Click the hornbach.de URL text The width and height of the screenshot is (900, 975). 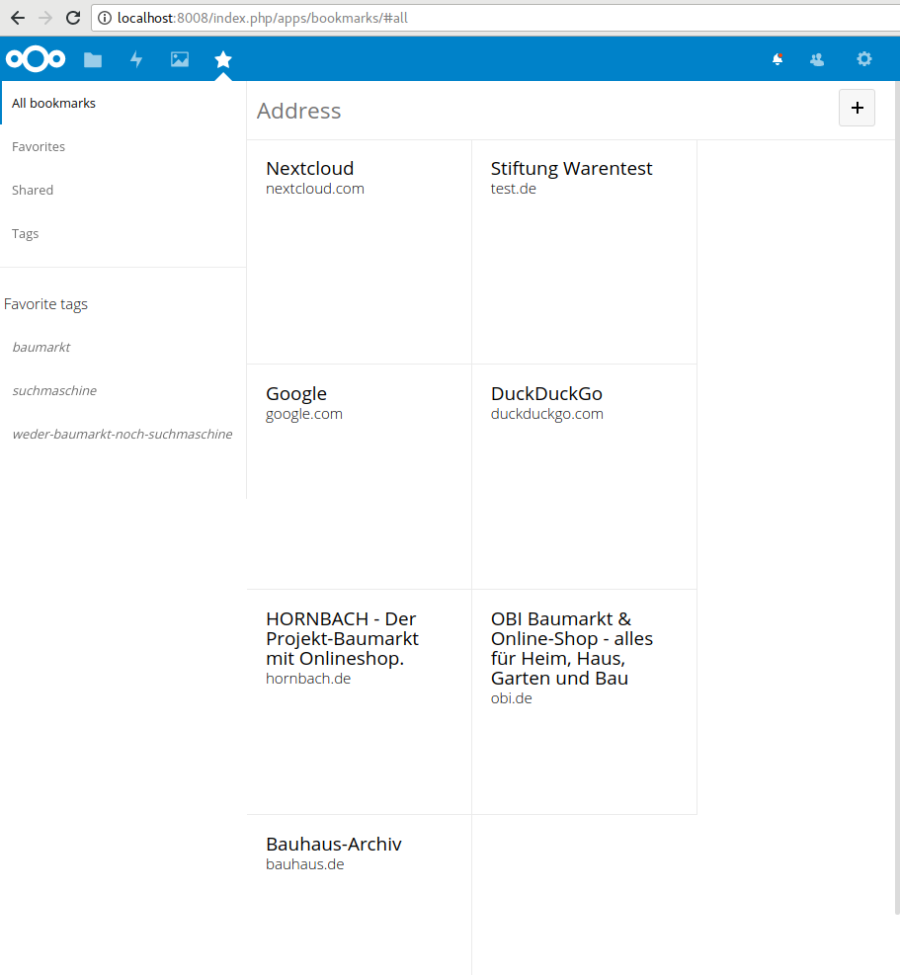[308, 679]
